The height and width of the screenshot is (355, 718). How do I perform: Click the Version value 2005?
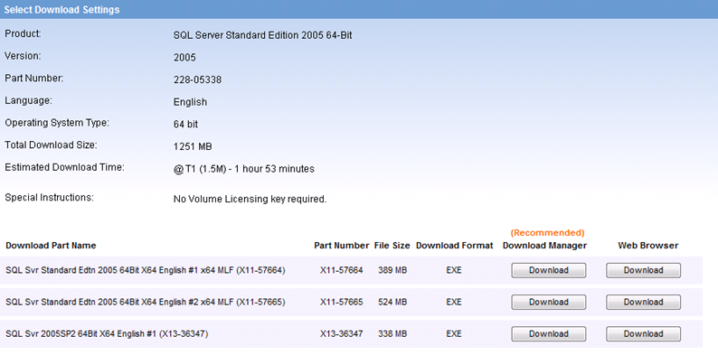pyautogui.click(x=184, y=58)
